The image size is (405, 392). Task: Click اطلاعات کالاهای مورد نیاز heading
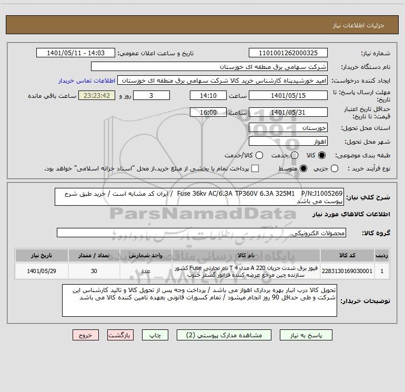tap(351, 214)
